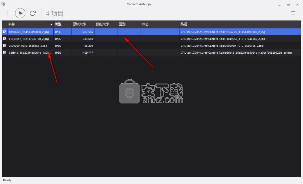Toggle the b3fb43166d224f4a8064d14a0b... file checkbox
The height and width of the screenshot is (184, 303).
pyautogui.click(x=5, y=52)
